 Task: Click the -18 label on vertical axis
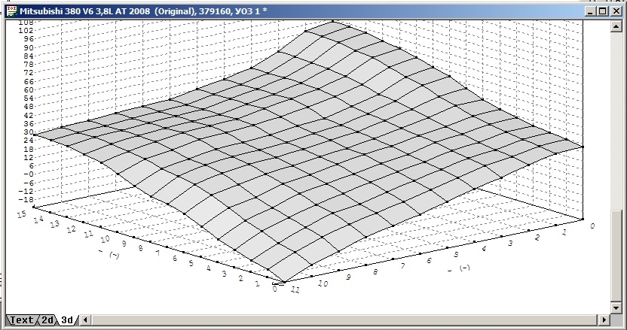click(x=26, y=199)
